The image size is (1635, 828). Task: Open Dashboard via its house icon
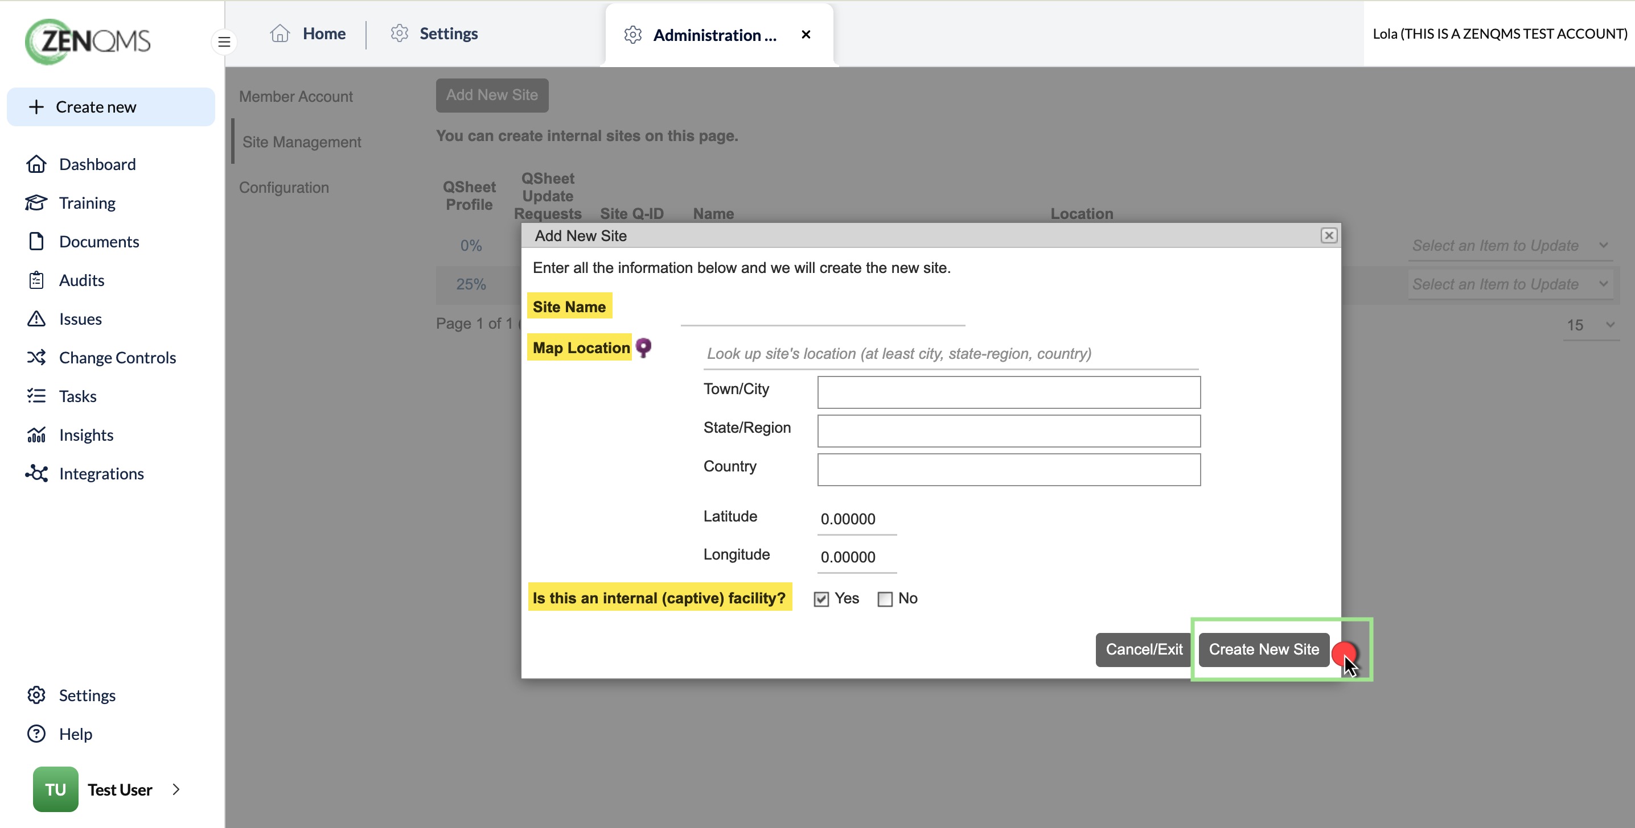click(x=36, y=164)
